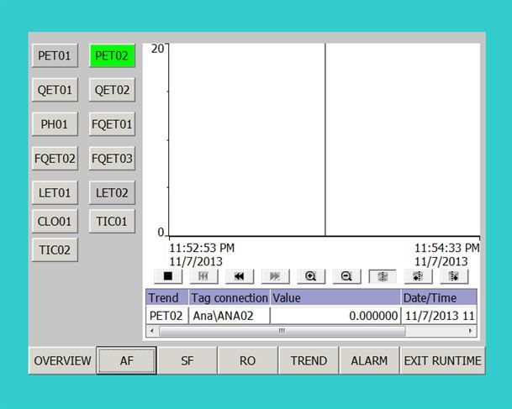Click the stop trend update icon
This screenshot has width=512, height=409.
(167, 276)
